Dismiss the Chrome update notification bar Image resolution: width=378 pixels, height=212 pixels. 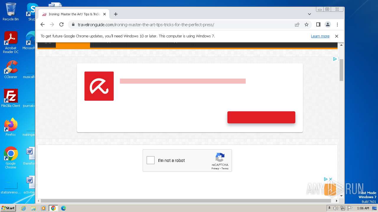(x=336, y=36)
